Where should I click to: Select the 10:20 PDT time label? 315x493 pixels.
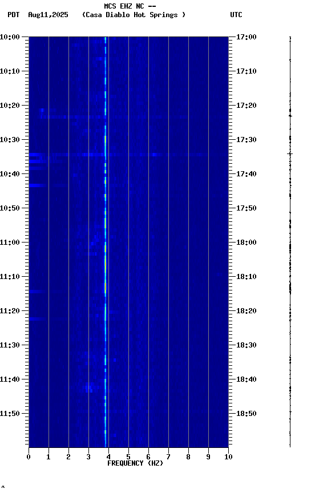click(x=10, y=106)
